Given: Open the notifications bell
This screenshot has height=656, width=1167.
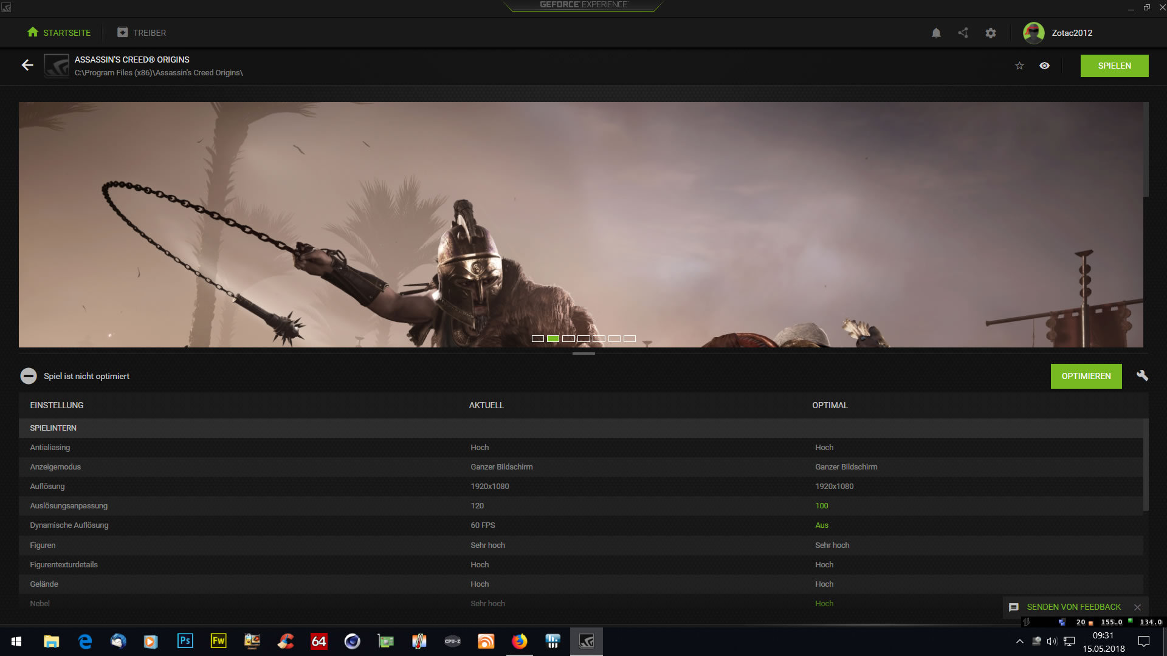Looking at the screenshot, I should 936,33.
